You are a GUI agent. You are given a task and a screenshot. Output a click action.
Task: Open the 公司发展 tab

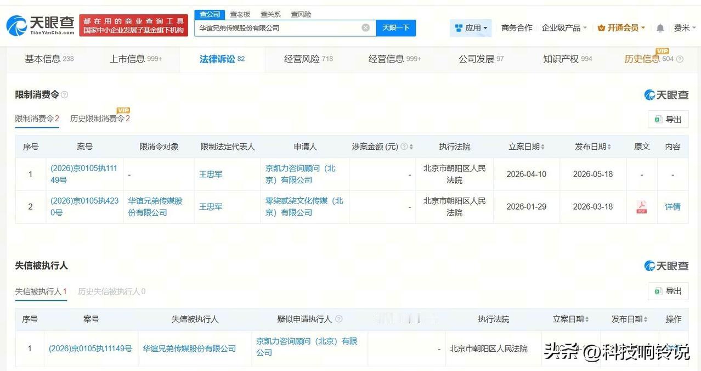tap(481, 59)
